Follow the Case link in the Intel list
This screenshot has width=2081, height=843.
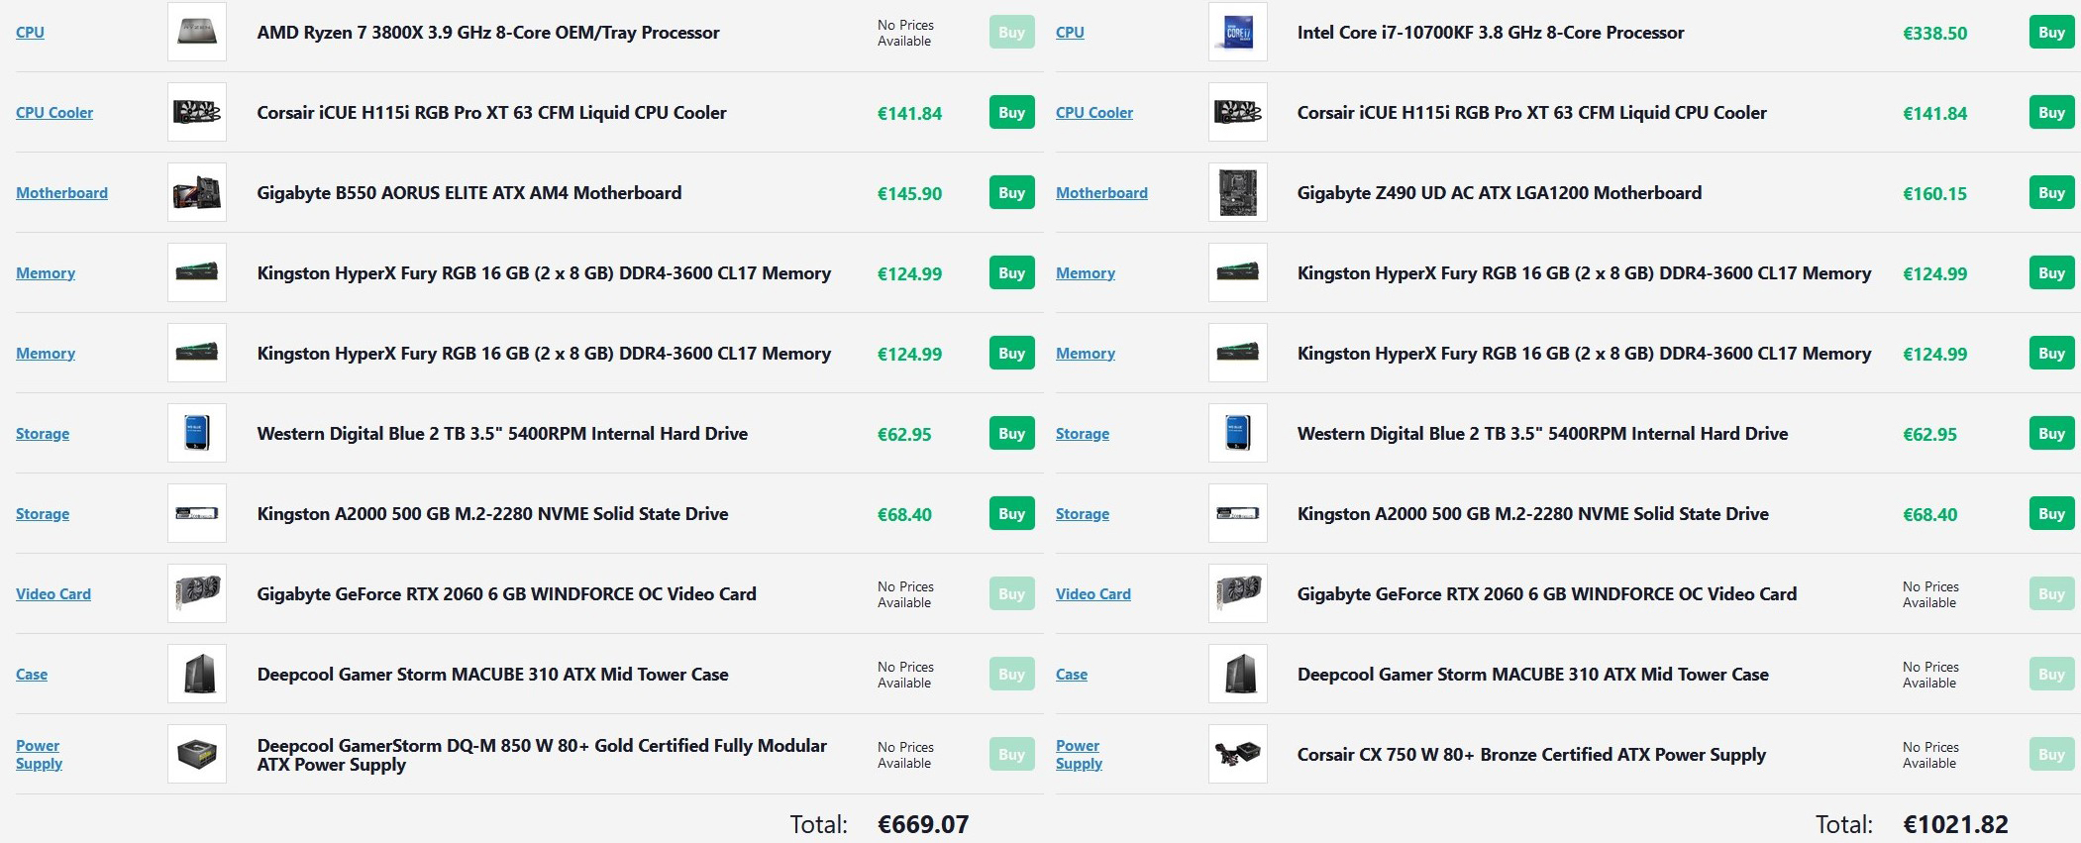1072,674
